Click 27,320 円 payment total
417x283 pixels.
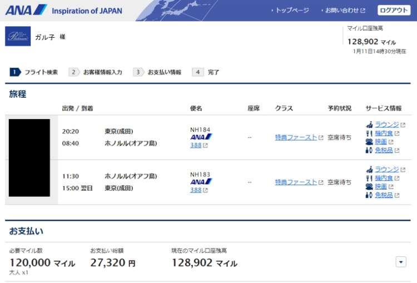point(113,263)
